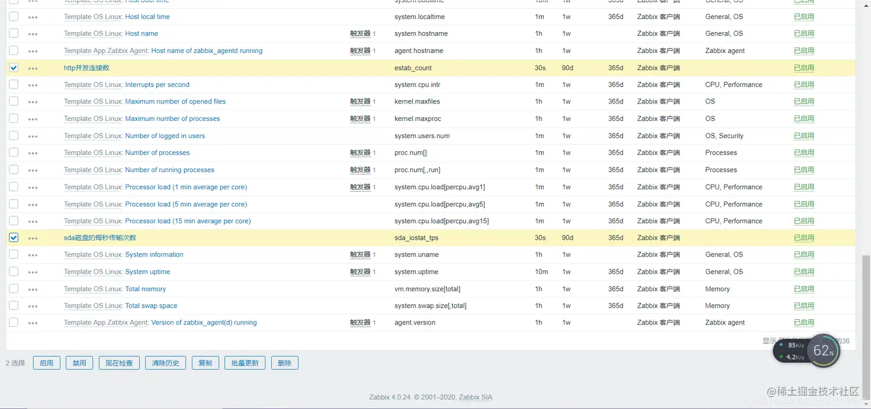Image resolution: width=871 pixels, height=409 pixels.
Task: Click the 禁用 bulk action button
Action: pyautogui.click(x=79, y=363)
